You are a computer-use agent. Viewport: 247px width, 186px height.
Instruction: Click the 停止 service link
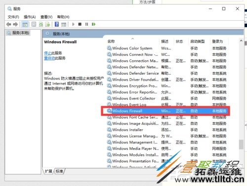point(47,53)
